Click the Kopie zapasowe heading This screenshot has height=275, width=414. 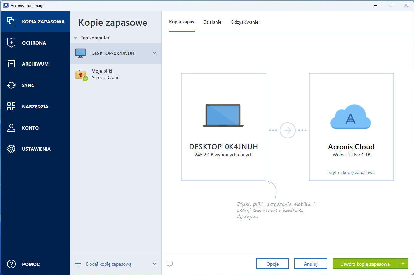coord(113,23)
